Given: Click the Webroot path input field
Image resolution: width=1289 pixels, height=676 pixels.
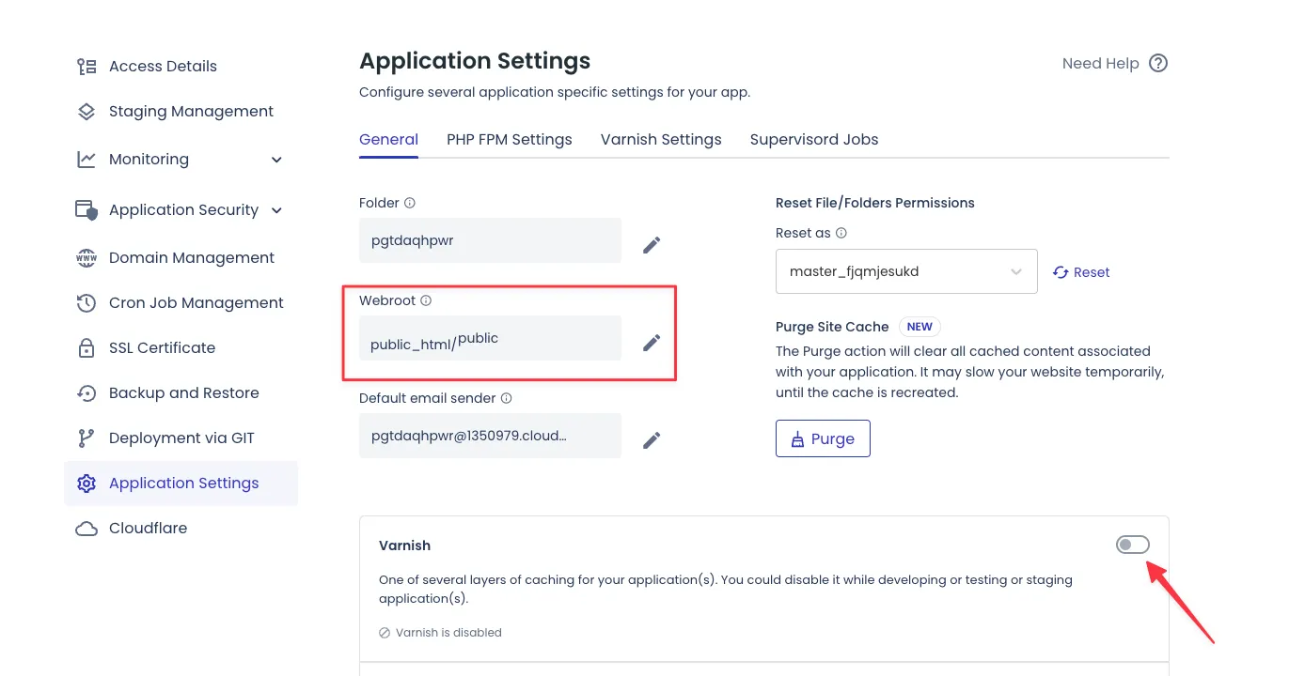Looking at the screenshot, I should click(x=490, y=339).
